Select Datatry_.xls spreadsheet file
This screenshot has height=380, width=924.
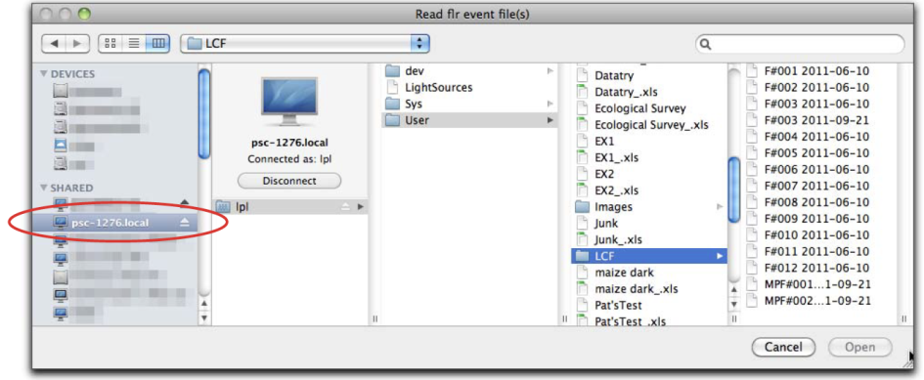point(649,92)
